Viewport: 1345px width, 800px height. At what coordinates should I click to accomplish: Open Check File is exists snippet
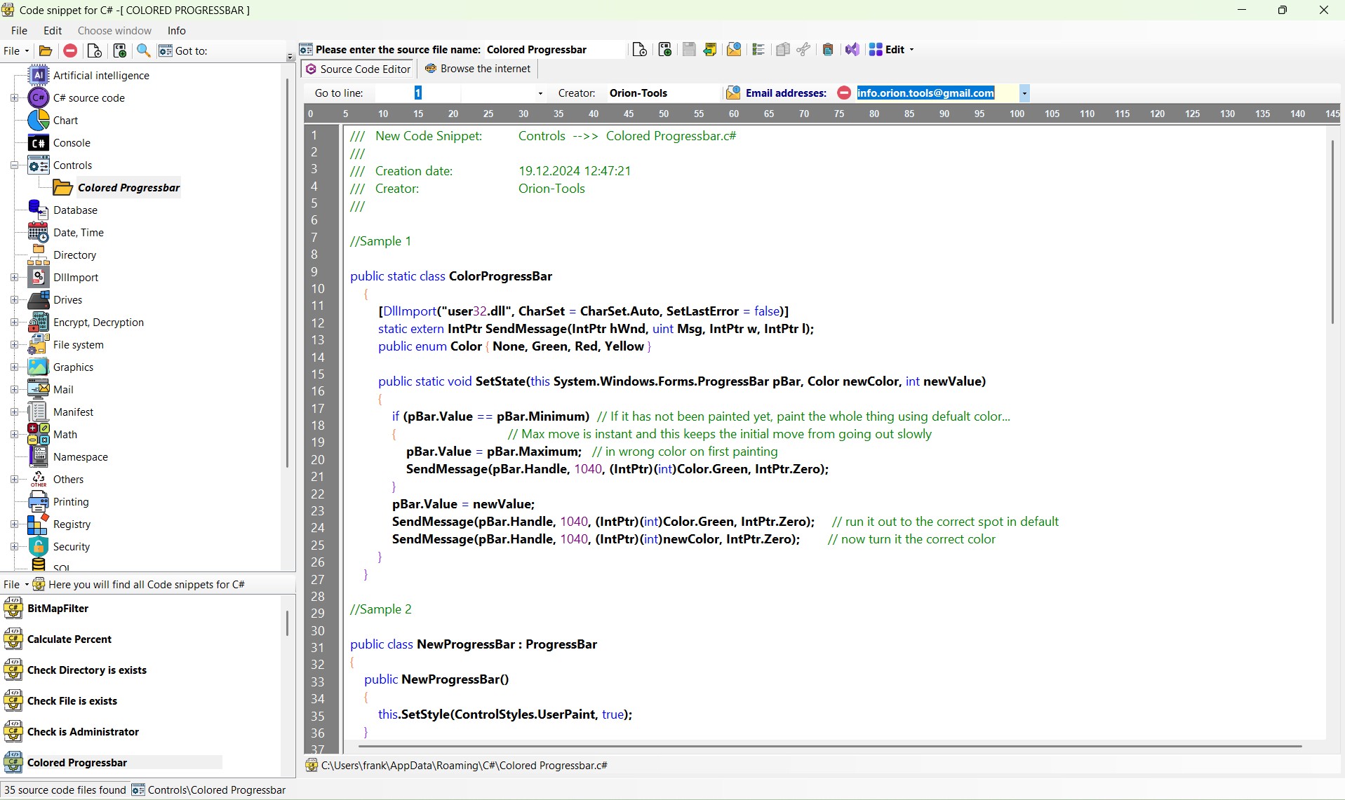(x=72, y=700)
